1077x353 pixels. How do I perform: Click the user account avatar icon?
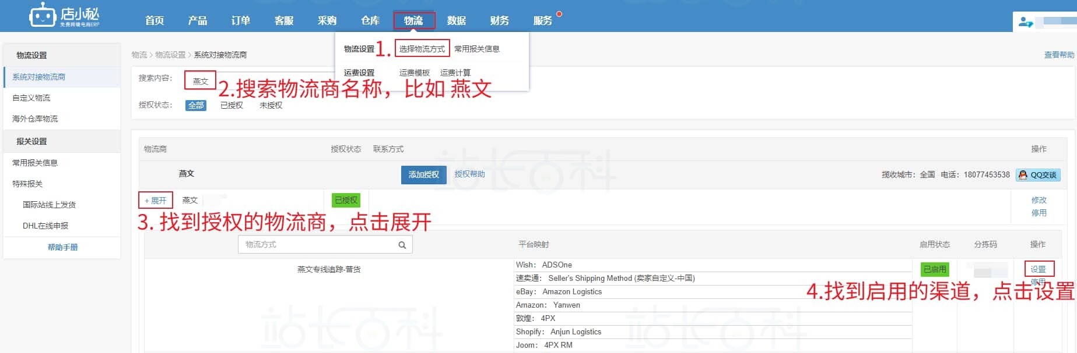1025,22
